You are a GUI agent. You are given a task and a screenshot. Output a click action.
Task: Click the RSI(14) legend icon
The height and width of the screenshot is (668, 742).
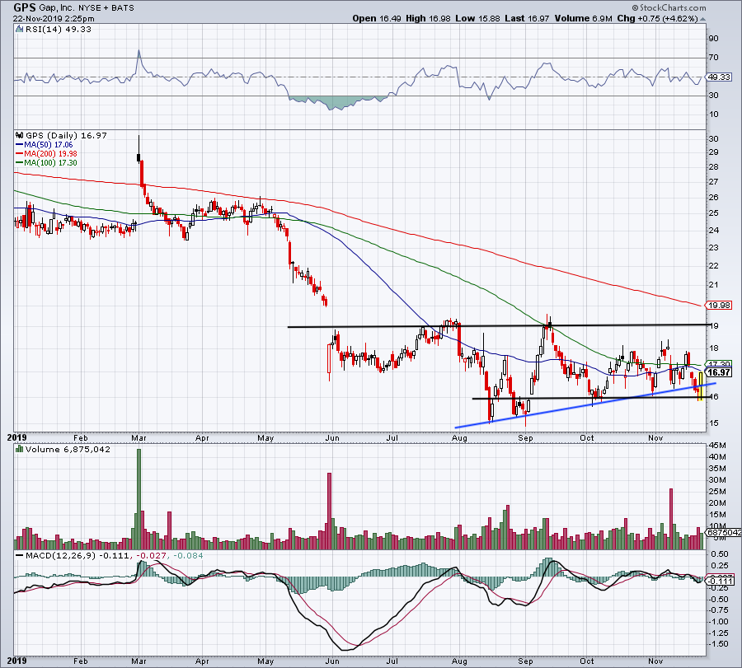click(19, 30)
